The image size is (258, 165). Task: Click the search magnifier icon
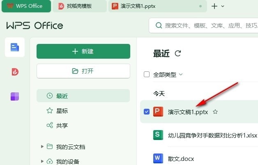159,25
